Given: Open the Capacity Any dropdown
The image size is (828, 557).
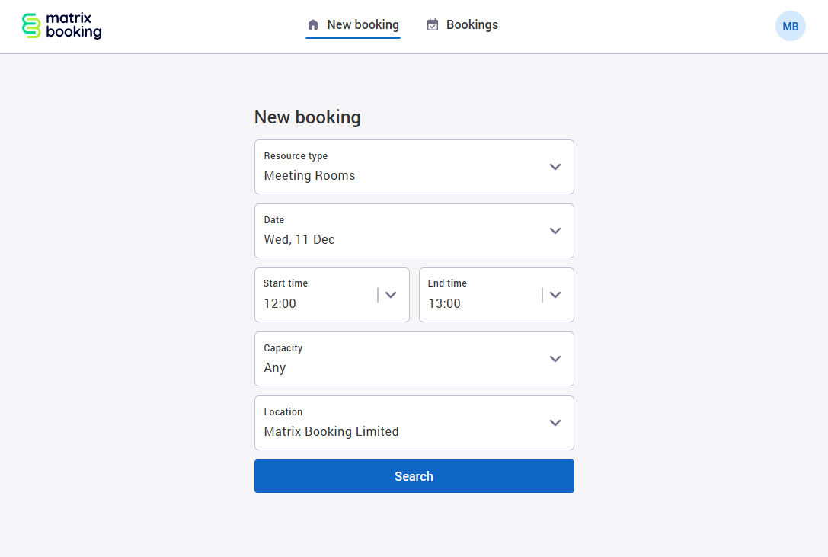Looking at the screenshot, I should pyautogui.click(x=414, y=359).
